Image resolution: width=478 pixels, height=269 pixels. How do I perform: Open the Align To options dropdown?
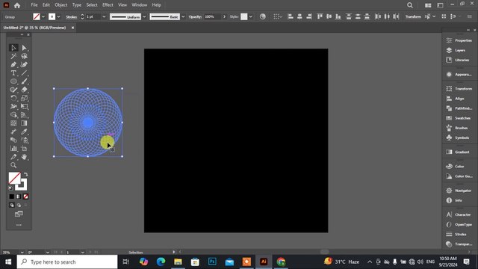pyautogui.click(x=278, y=16)
